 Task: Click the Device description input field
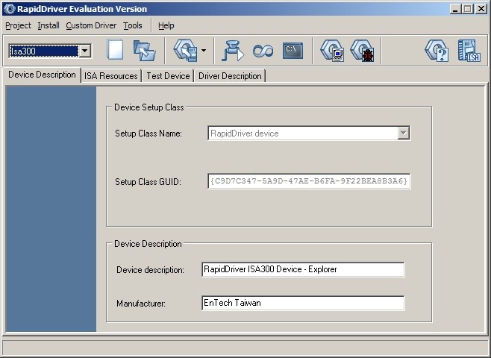point(303,269)
